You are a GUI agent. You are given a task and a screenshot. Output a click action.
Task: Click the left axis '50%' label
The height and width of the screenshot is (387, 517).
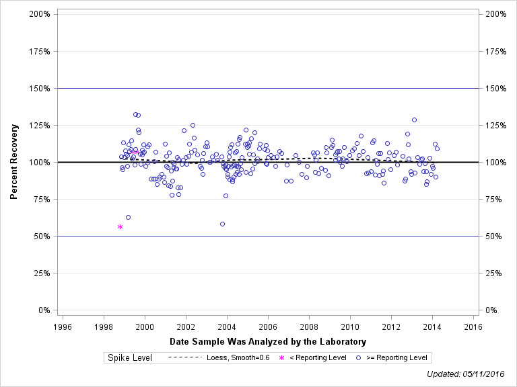[42, 236]
